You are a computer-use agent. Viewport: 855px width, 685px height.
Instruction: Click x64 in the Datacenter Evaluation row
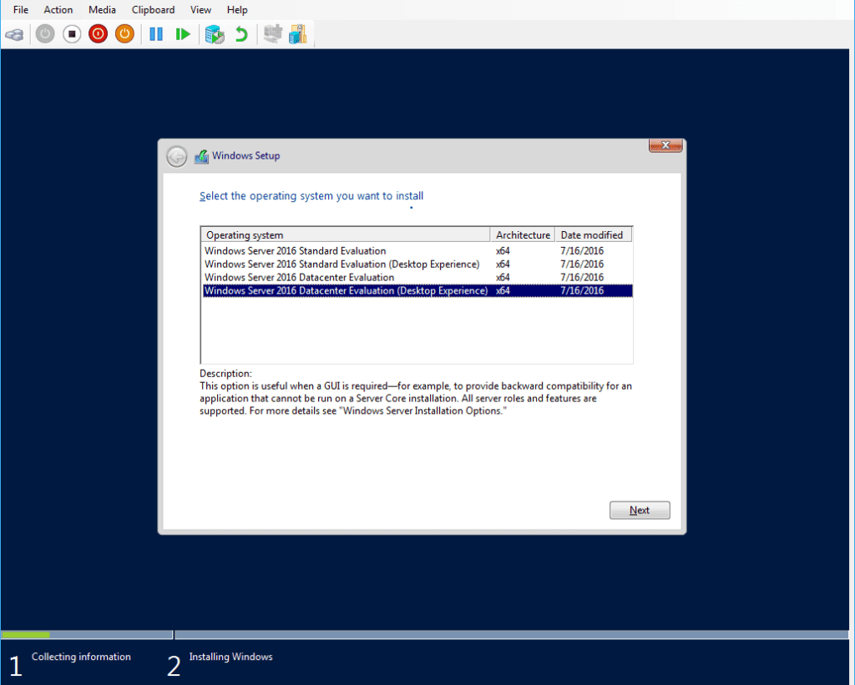[503, 277]
